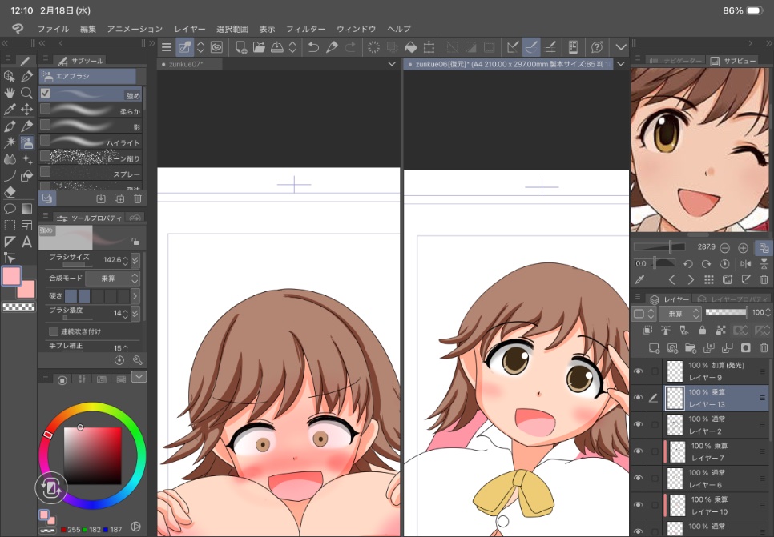Click Scale/Rotate transform icon in command bar

pyautogui.click(x=429, y=47)
